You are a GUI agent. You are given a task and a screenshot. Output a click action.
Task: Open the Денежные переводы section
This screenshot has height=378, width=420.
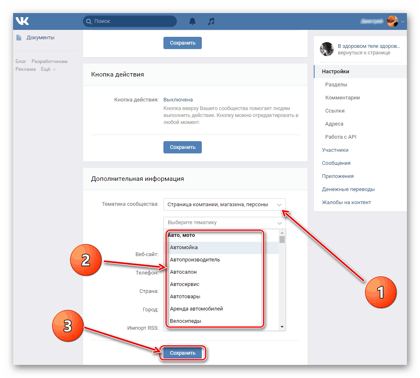[348, 189]
